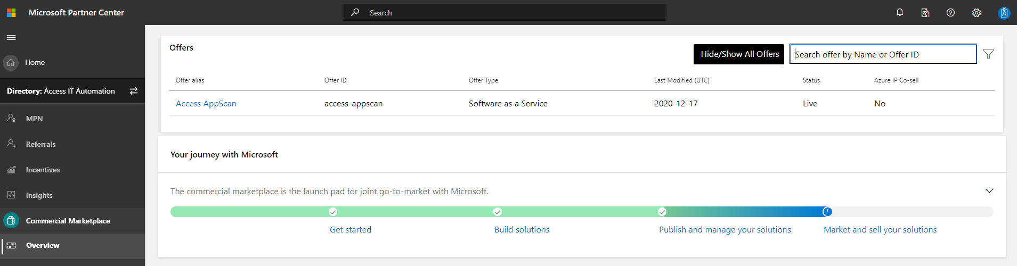
Task: Click the No co-sell cell
Action: pos(880,104)
